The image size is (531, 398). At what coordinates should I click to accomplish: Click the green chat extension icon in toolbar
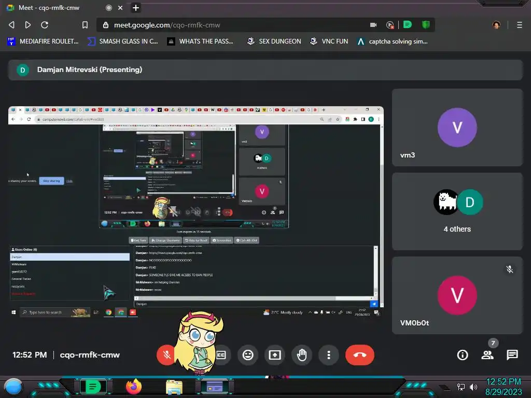[x=408, y=25]
